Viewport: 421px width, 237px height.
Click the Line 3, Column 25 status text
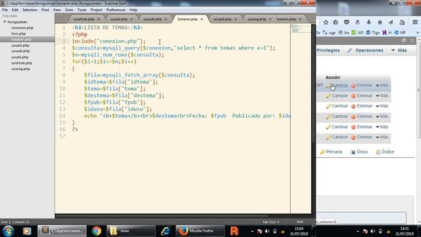pyautogui.click(x=15, y=222)
